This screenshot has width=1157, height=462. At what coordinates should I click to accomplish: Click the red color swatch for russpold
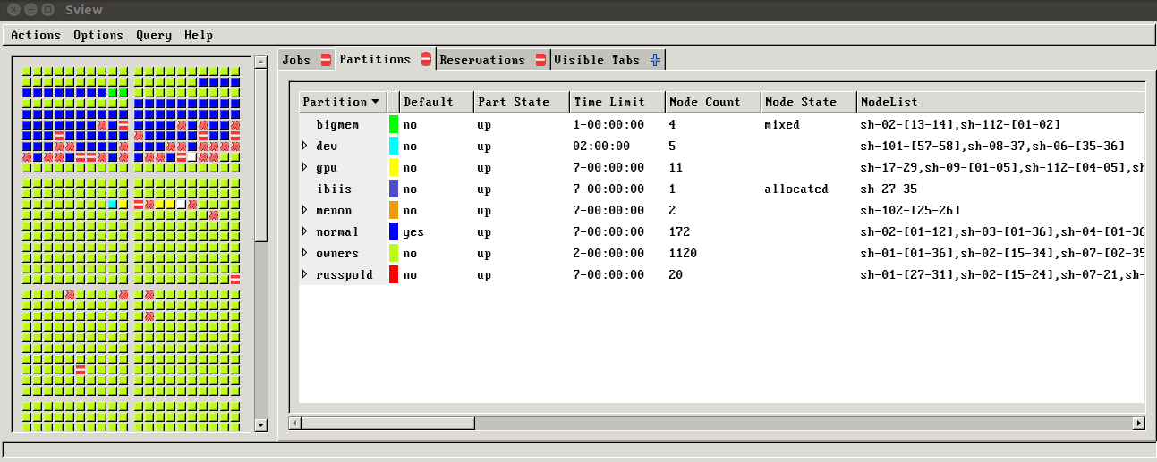tap(394, 274)
